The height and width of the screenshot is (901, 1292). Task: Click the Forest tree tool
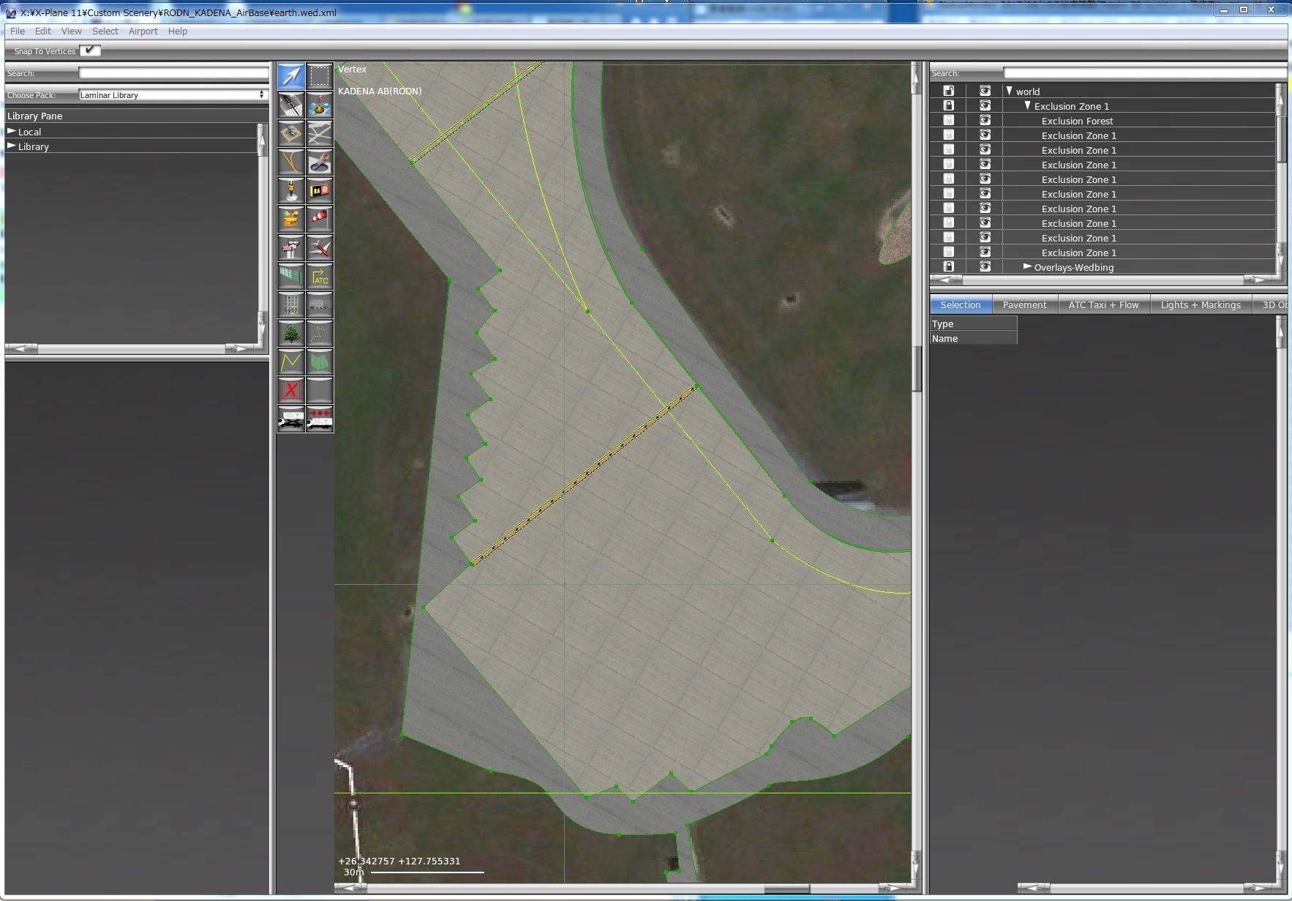tap(290, 333)
